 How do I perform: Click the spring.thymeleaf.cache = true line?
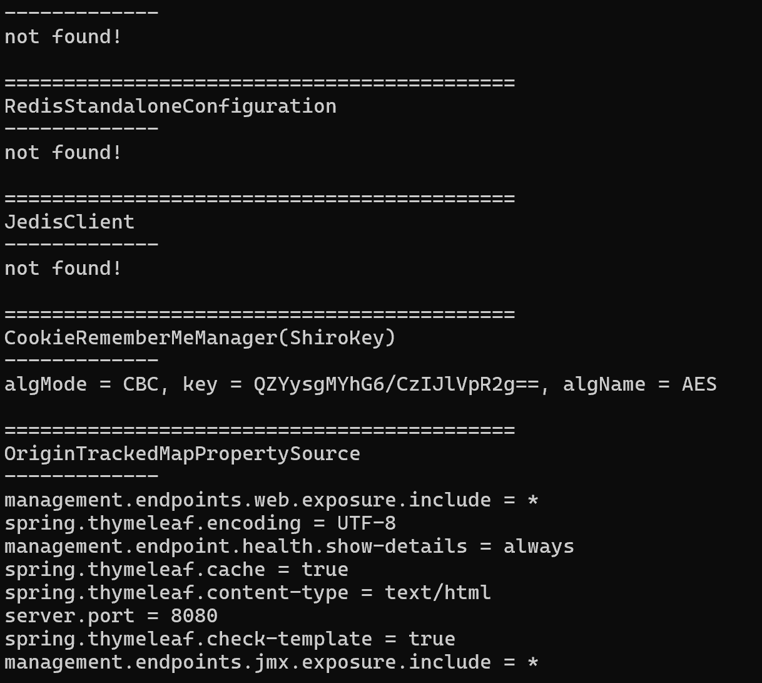[x=176, y=570]
